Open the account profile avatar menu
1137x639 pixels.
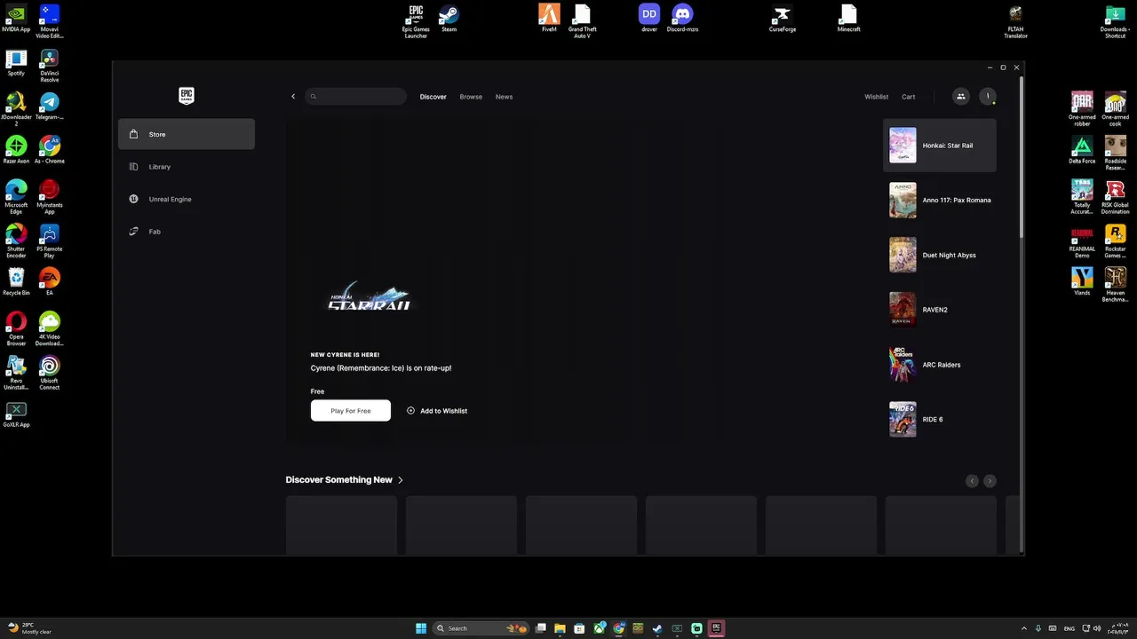988,97
